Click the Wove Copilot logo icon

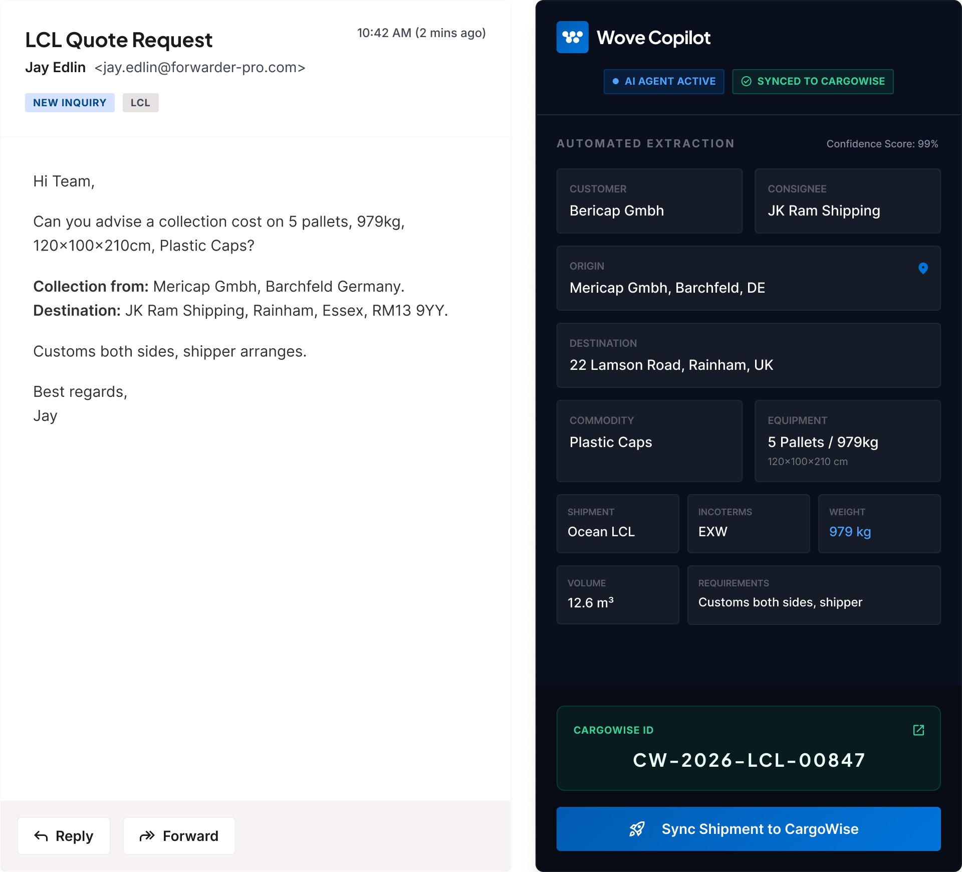[x=572, y=37]
